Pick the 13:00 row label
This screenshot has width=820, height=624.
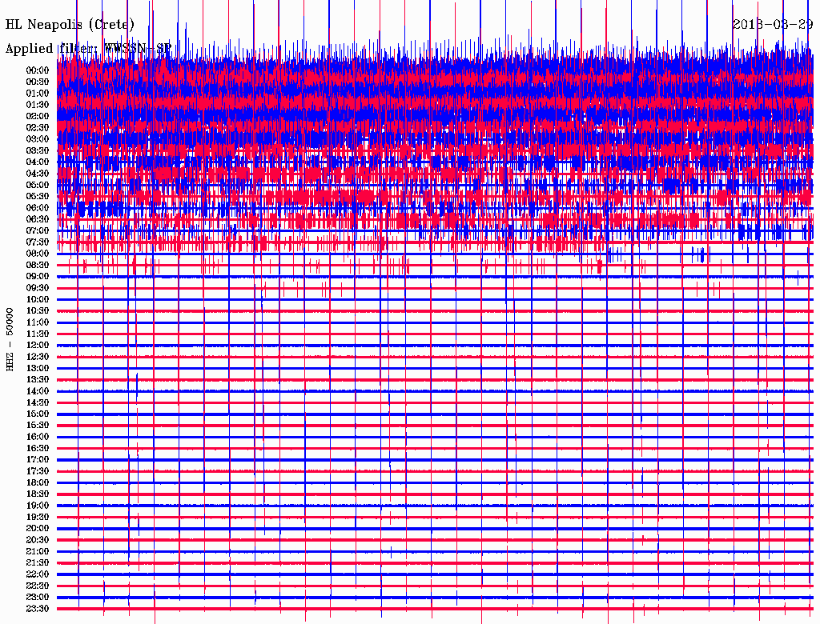(x=38, y=369)
